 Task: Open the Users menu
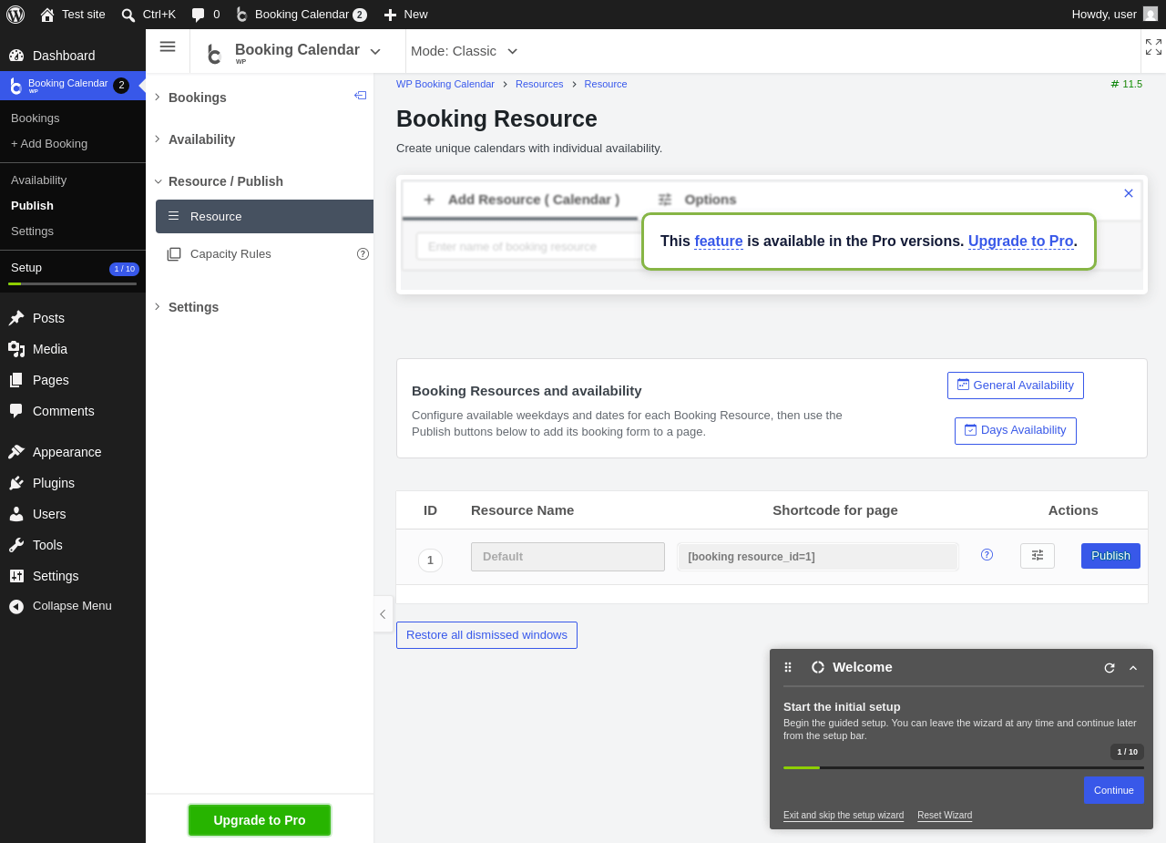point(73,514)
